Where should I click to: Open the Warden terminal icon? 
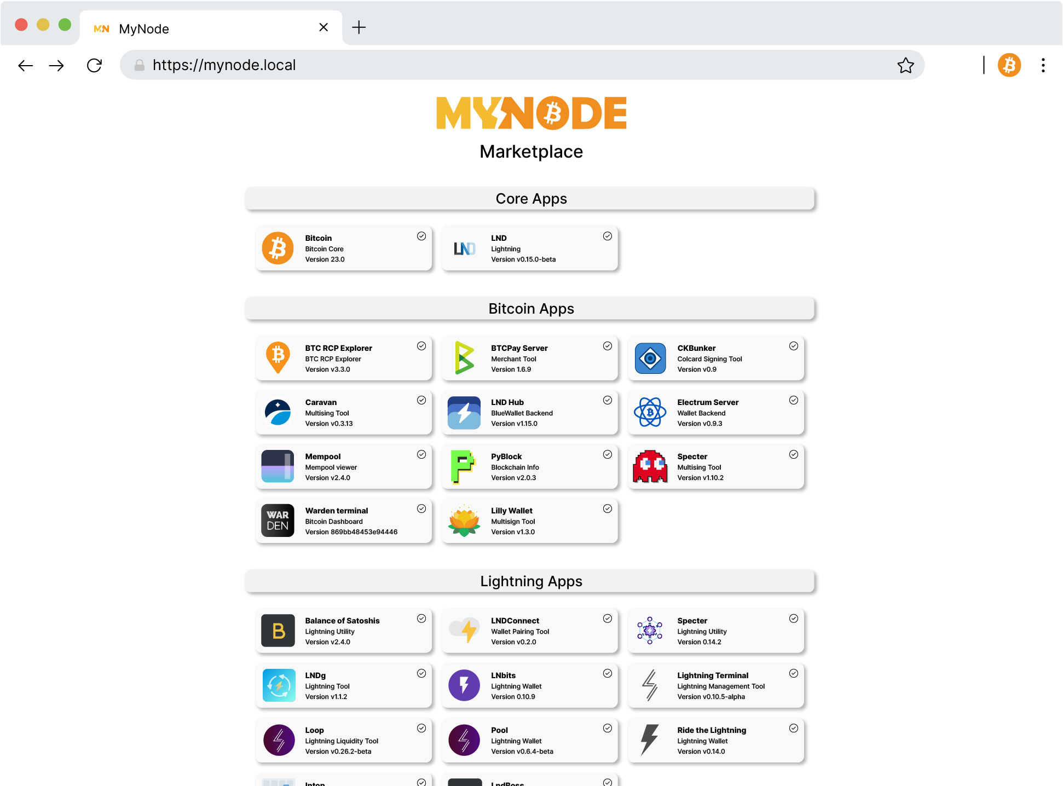pyautogui.click(x=278, y=521)
